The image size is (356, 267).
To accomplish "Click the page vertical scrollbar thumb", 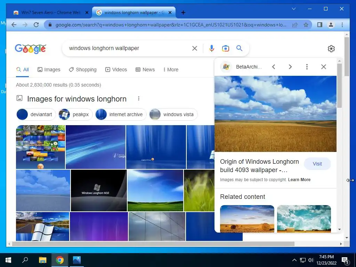I will coord(347,57).
